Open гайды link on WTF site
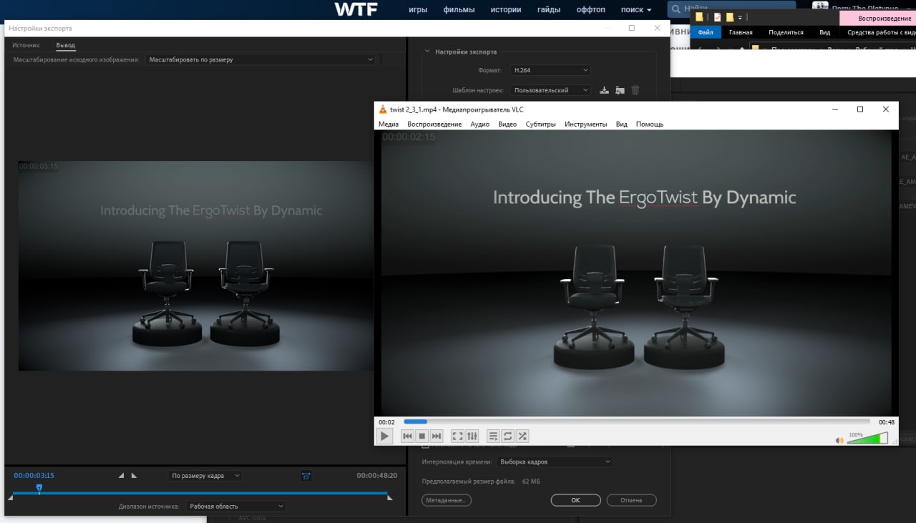This screenshot has width=916, height=523. click(x=549, y=10)
